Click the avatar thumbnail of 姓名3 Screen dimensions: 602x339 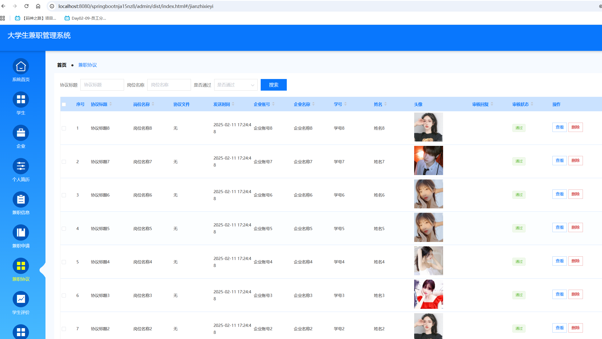[x=428, y=294]
